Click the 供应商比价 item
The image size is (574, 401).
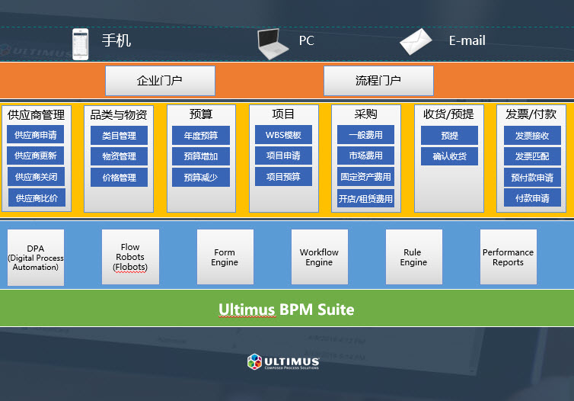(36, 198)
